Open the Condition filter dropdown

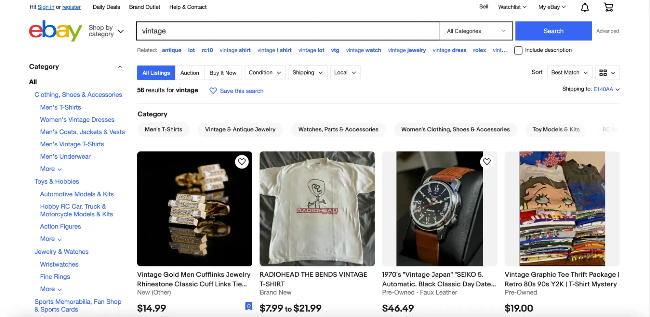tap(265, 73)
